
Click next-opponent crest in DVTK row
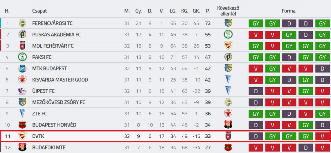coord(228,136)
